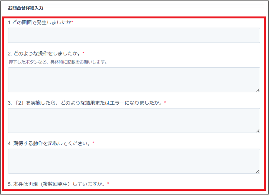
Task: Click the text area under question 3
Action: click(134, 120)
